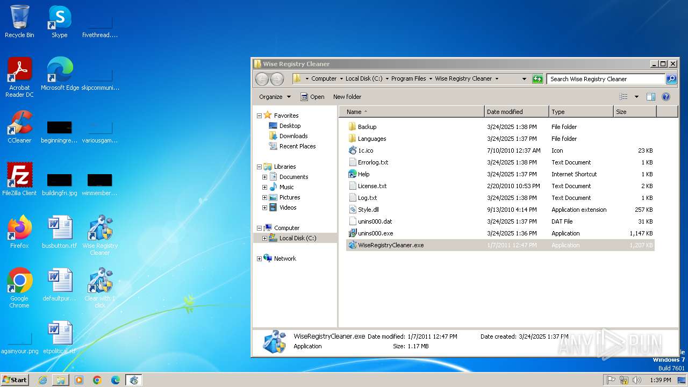688x387 pixels.
Task: Refresh the Explorer address bar location
Action: [537, 79]
